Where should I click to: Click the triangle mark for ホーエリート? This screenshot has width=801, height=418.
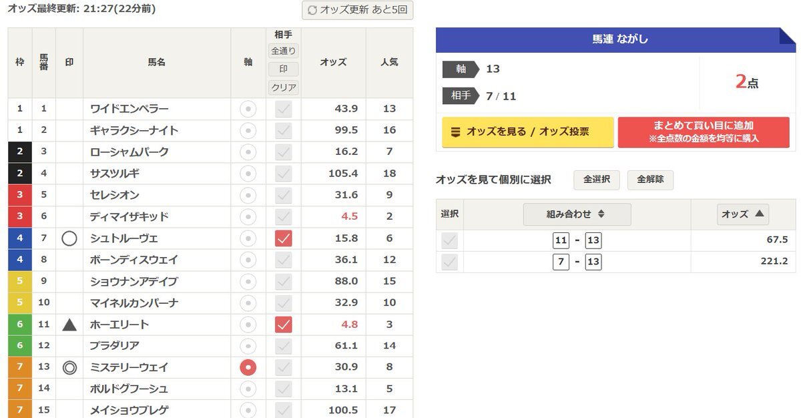(x=69, y=325)
